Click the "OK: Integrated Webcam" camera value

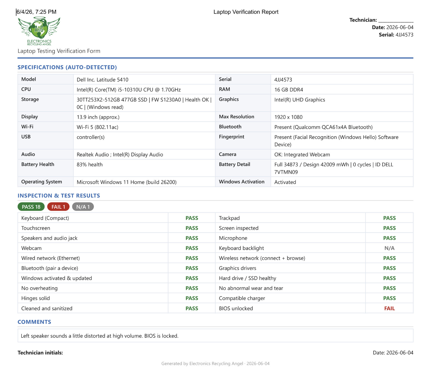point(302,154)
